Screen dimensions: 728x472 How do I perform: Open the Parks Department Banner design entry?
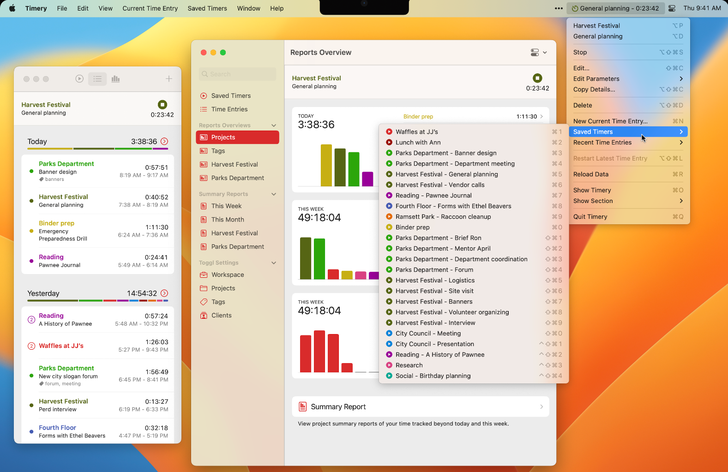tap(98, 171)
